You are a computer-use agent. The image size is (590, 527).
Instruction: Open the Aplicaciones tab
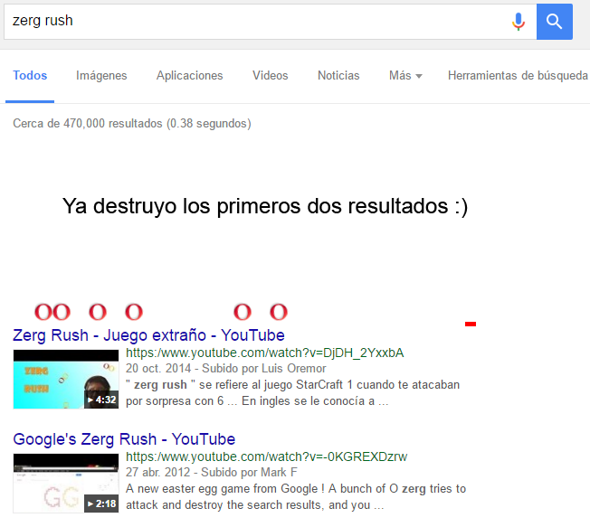[190, 76]
